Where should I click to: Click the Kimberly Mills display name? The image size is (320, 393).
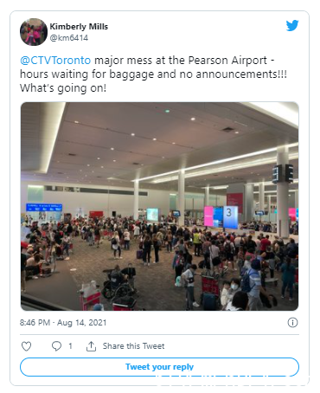click(79, 27)
